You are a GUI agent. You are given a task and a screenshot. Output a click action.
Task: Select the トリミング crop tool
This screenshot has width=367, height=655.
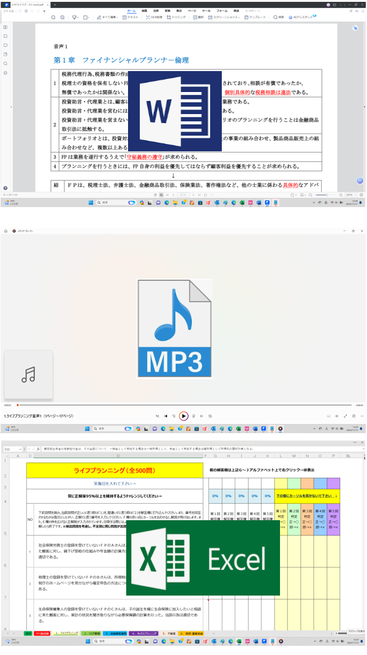pyautogui.click(x=176, y=17)
